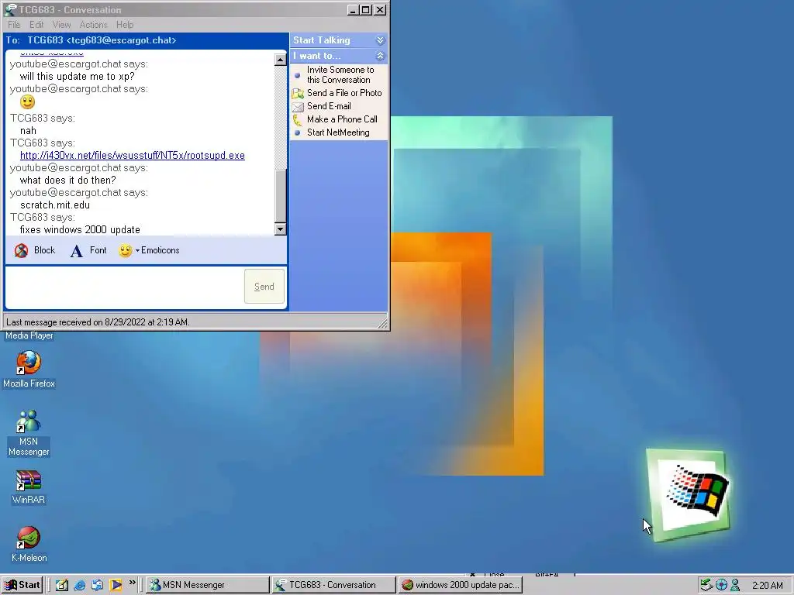Image resolution: width=794 pixels, height=595 pixels.
Task: Click the conversation window title bar icon
Action: coord(10,9)
